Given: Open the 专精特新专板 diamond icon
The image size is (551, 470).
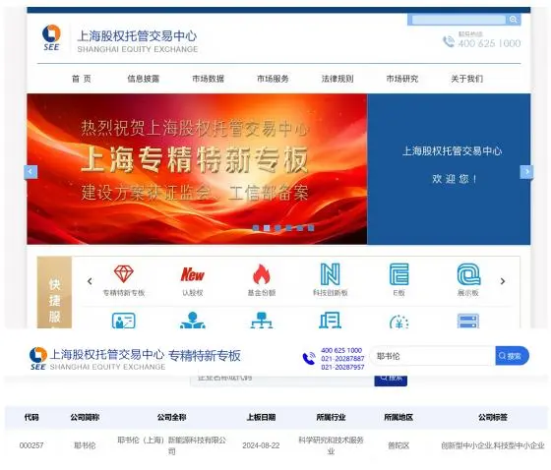Looking at the screenshot, I should (x=124, y=274).
